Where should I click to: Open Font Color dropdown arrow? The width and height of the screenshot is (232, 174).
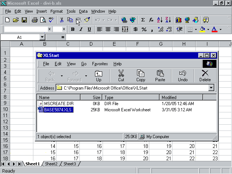220,29
